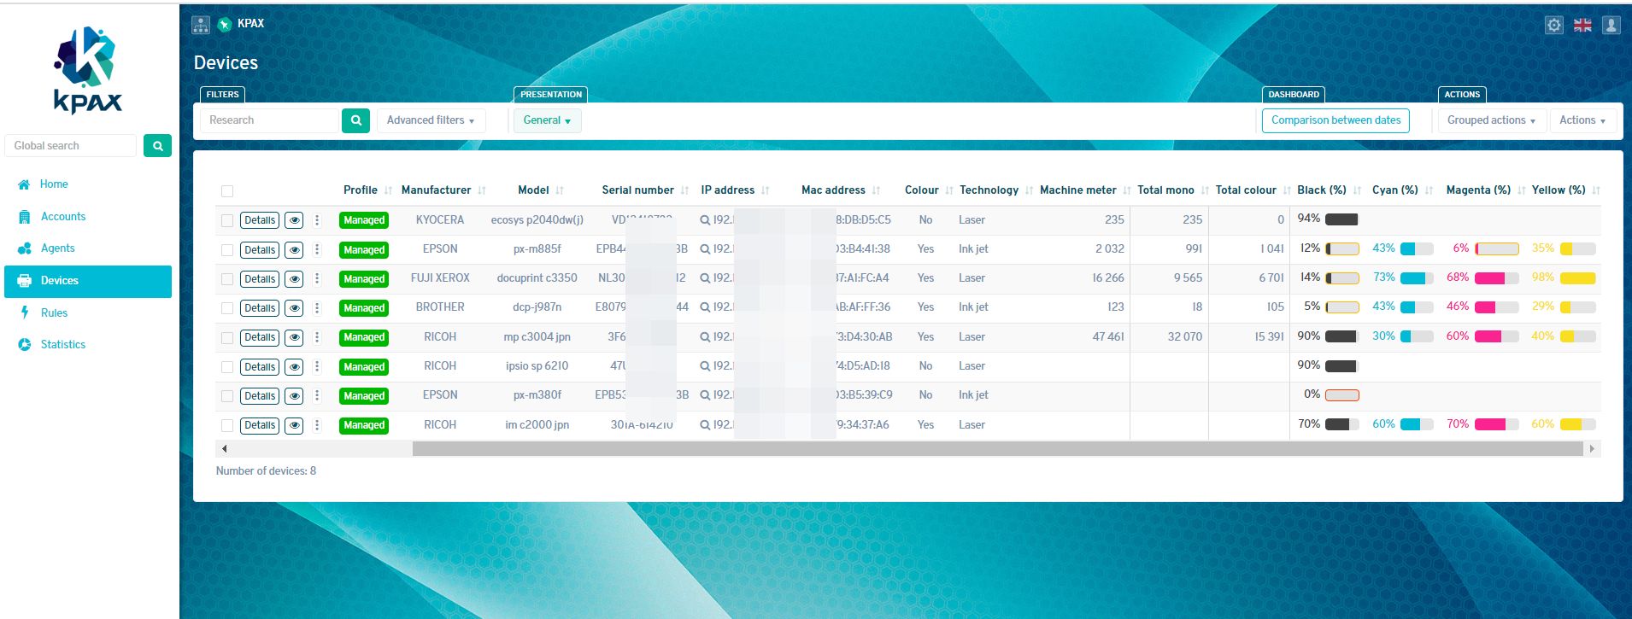1632x619 pixels.
Task: Sort by Total mono column arrows
Action: click(1205, 190)
